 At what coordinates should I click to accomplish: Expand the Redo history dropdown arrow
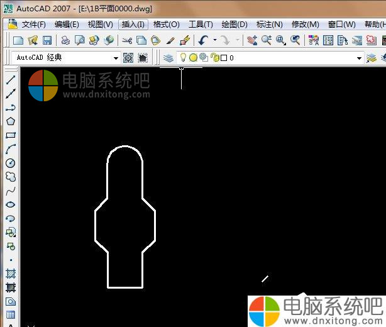point(238,40)
